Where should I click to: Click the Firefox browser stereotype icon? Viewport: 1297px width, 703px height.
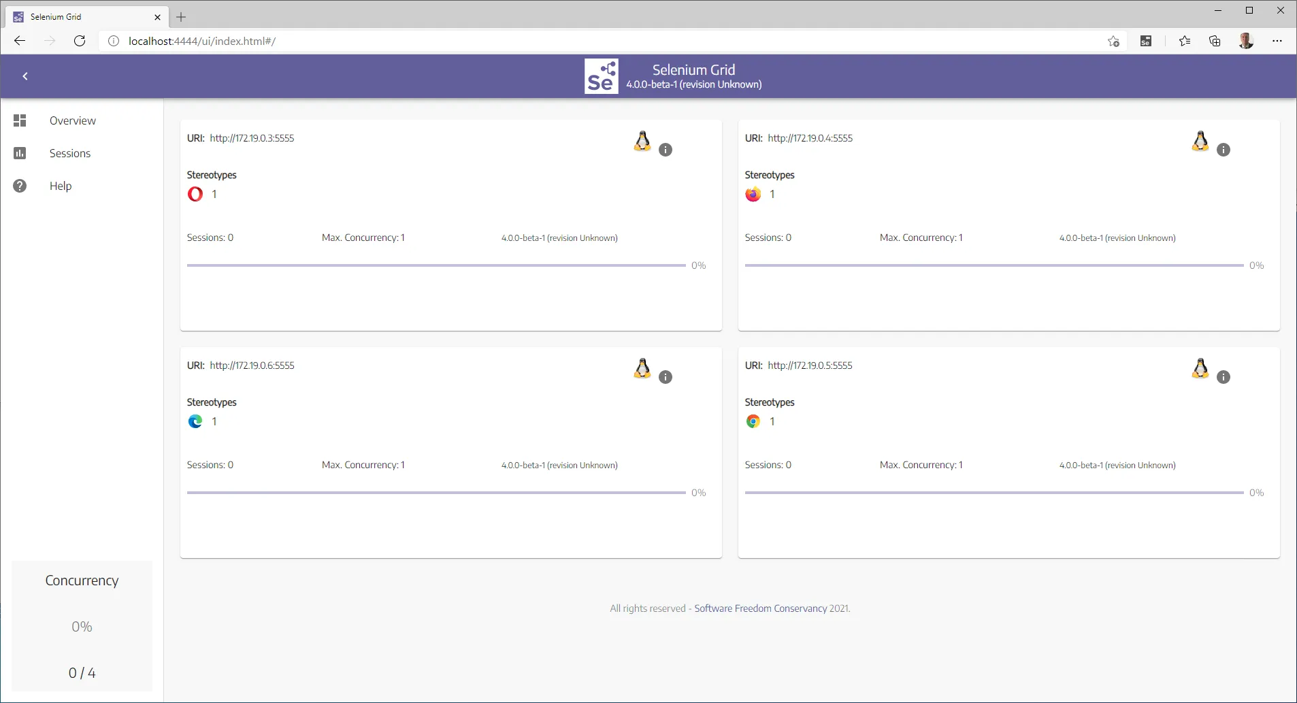753,194
